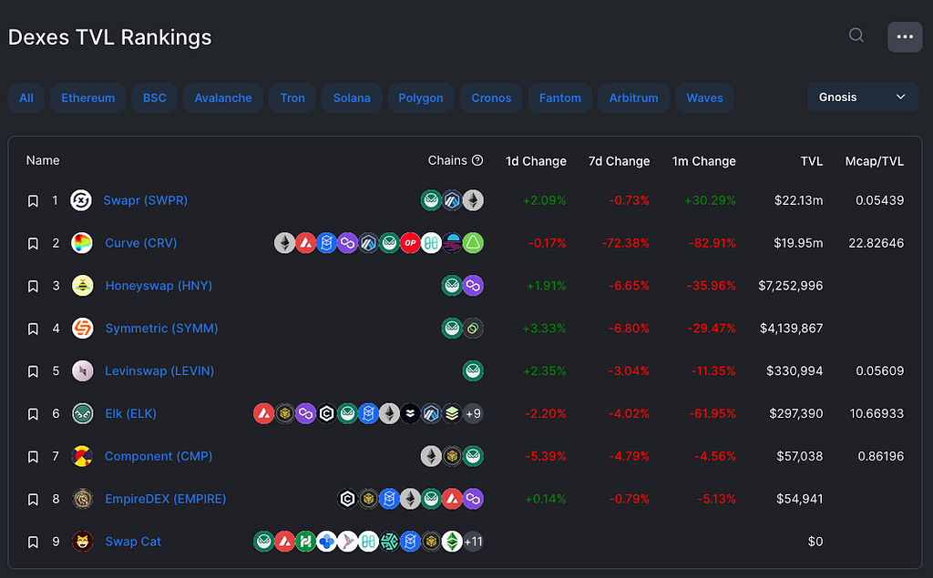Click the +9 chains badge for Elk
Image resolution: width=933 pixels, height=578 pixels.
(x=473, y=414)
